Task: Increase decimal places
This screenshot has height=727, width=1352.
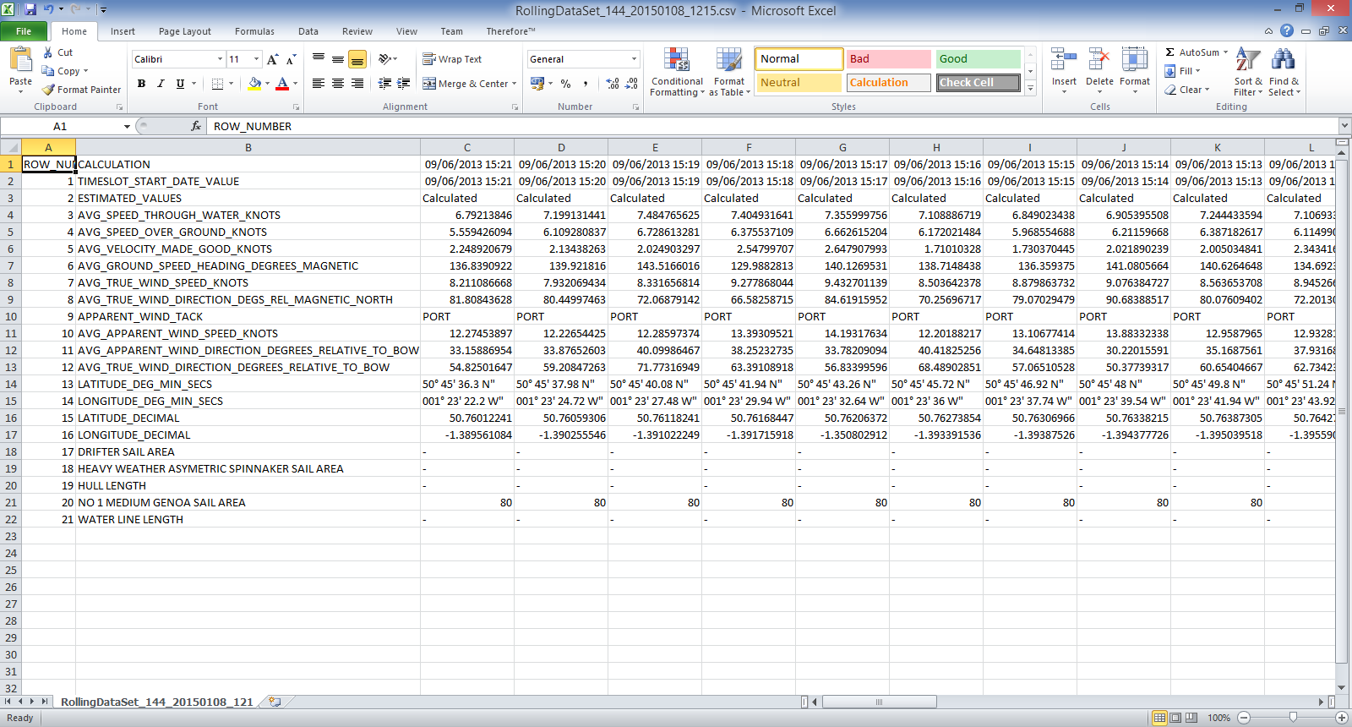Action: [x=613, y=84]
